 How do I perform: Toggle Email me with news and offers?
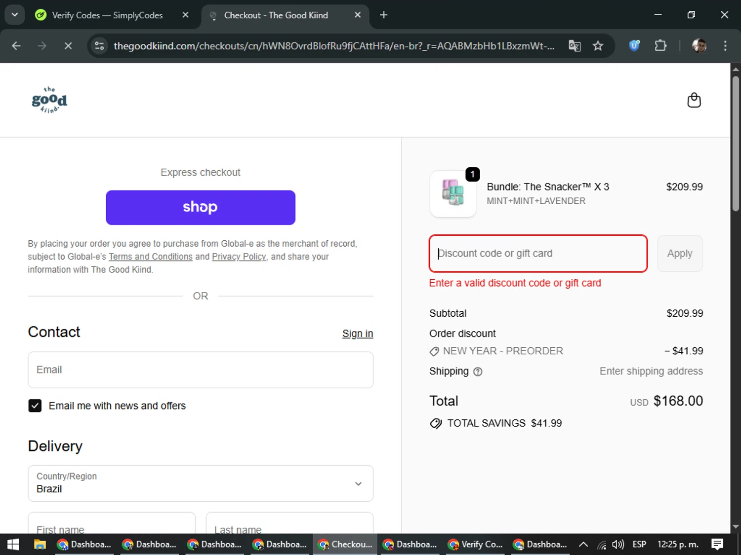tap(35, 406)
